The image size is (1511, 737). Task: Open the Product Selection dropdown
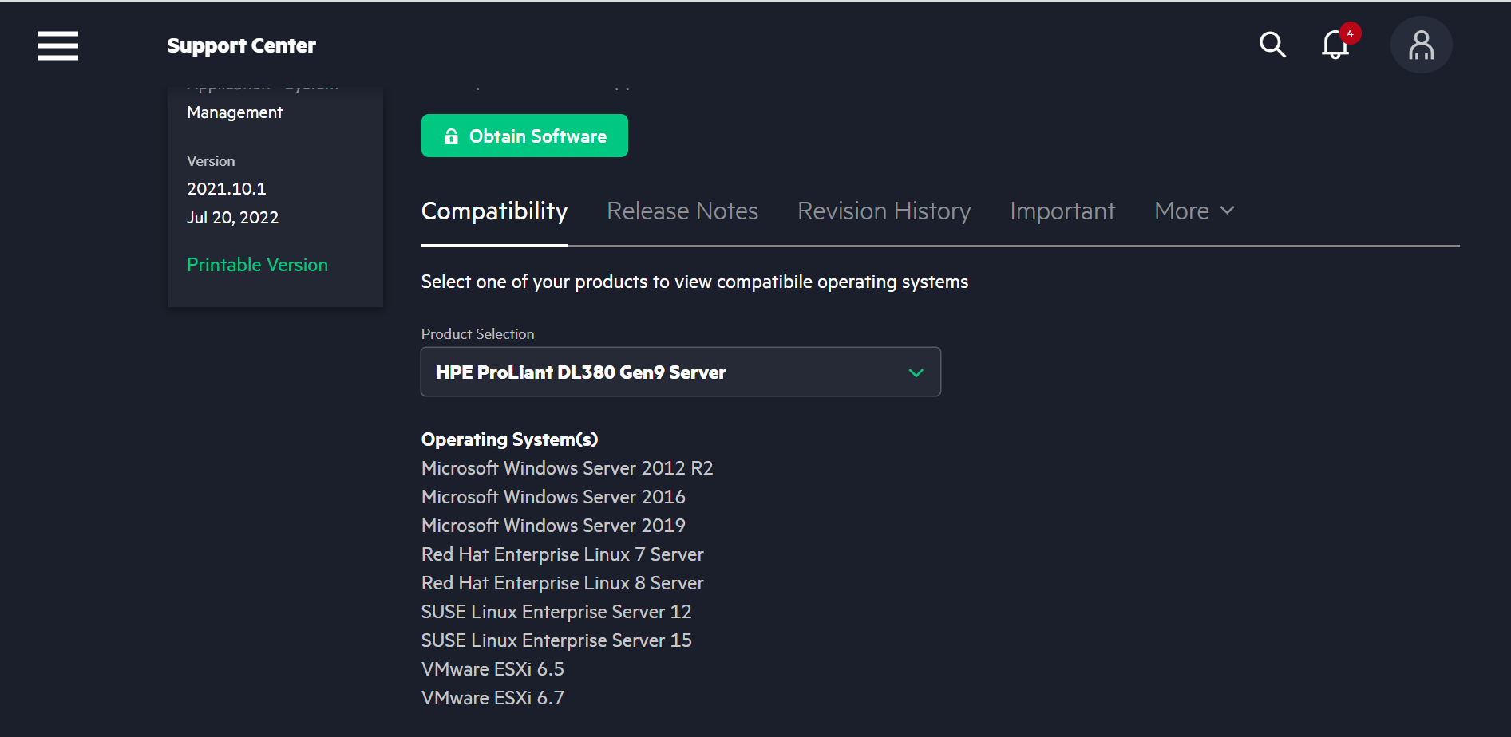point(681,372)
